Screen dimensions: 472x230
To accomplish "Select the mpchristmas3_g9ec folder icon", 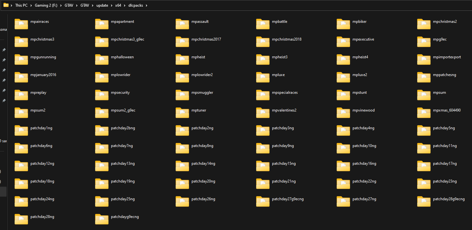I will tap(102, 42).
